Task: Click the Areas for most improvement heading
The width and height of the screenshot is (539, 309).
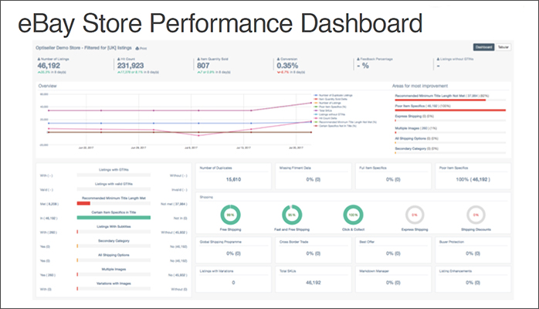Action: 420,86
